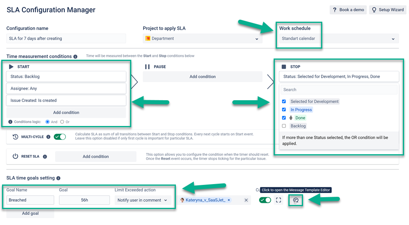The width and height of the screenshot is (409, 225).
Task: Click info icon next to MULTI-CYCLE
Action: pos(48,137)
